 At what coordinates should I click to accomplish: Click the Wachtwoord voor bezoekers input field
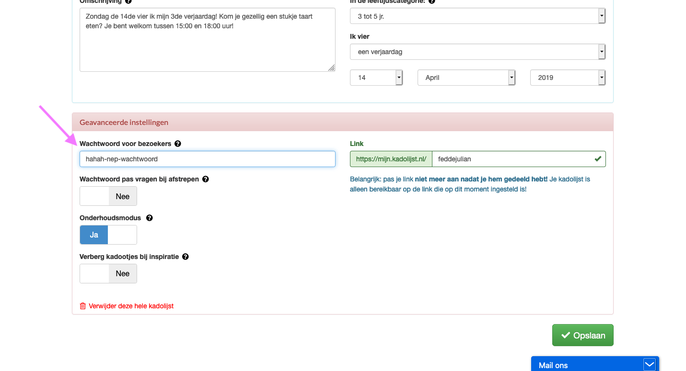(x=207, y=159)
